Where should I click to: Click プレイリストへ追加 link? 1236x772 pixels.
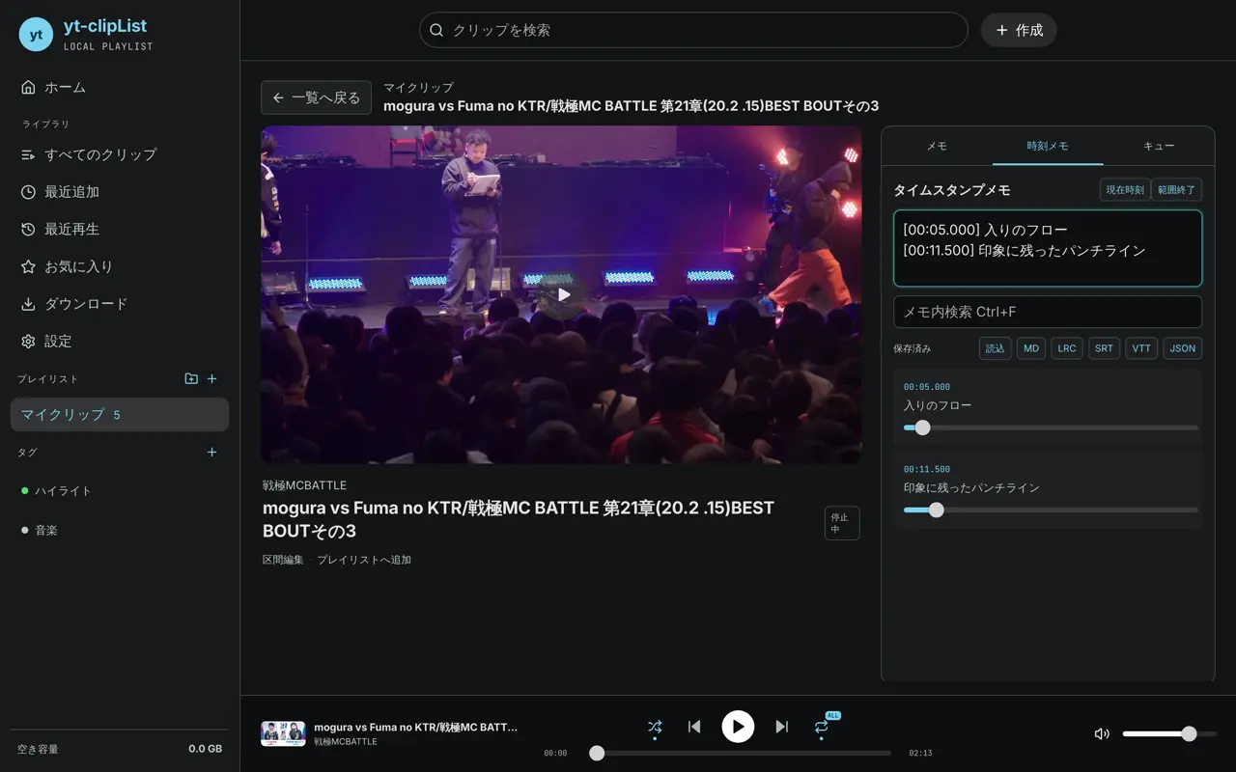tap(364, 560)
